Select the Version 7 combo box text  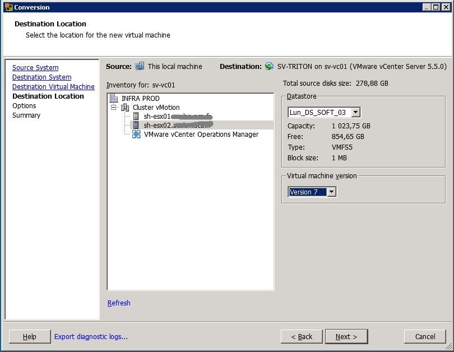tap(308, 192)
